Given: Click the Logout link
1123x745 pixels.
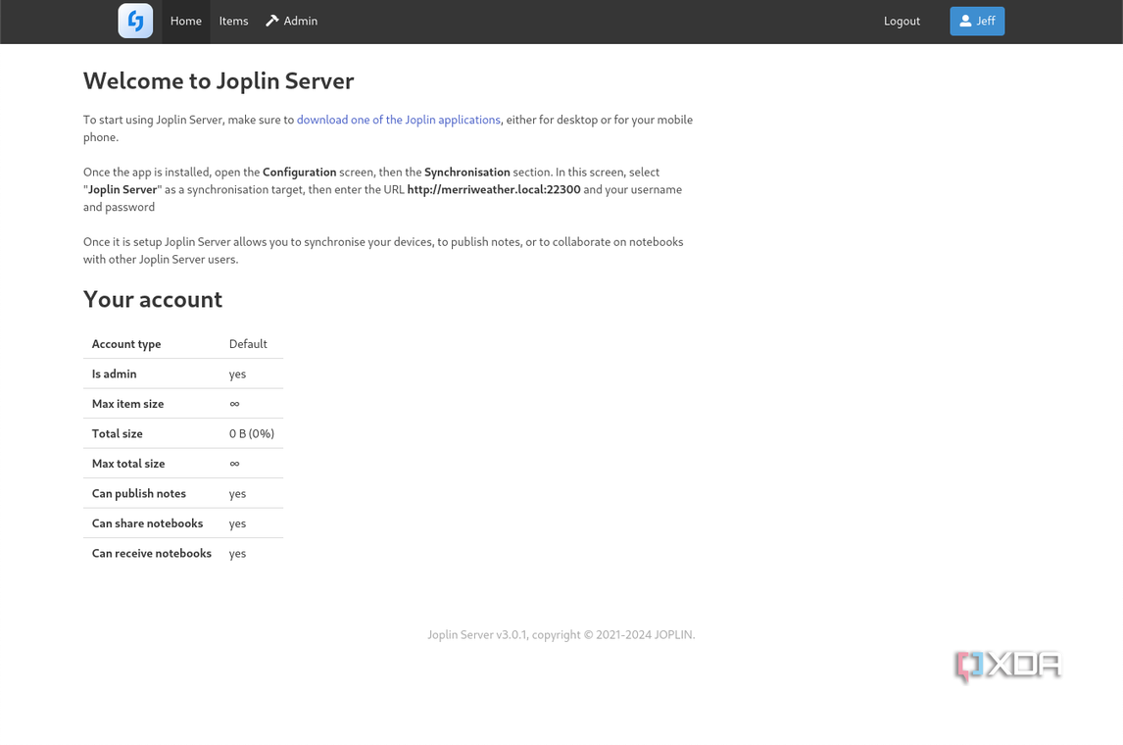Looking at the screenshot, I should click(902, 22).
